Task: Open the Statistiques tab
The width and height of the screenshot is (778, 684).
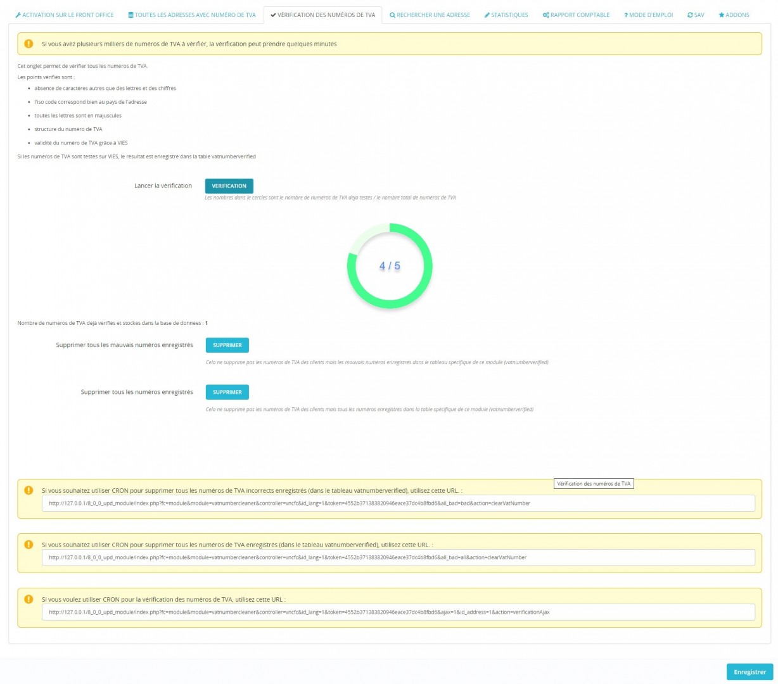Action: pyautogui.click(x=509, y=15)
